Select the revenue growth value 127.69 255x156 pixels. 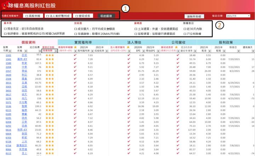pyautogui.click(x=192, y=130)
